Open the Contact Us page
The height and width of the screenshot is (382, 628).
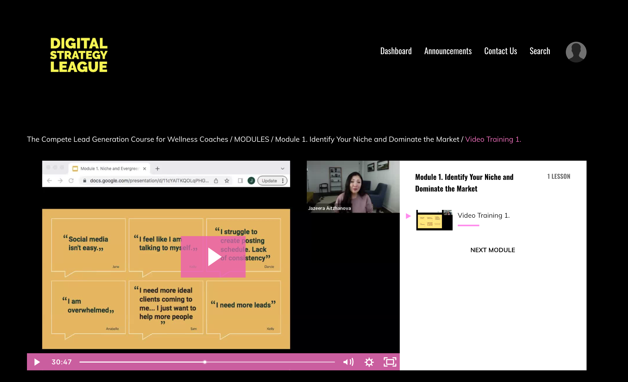click(x=500, y=51)
